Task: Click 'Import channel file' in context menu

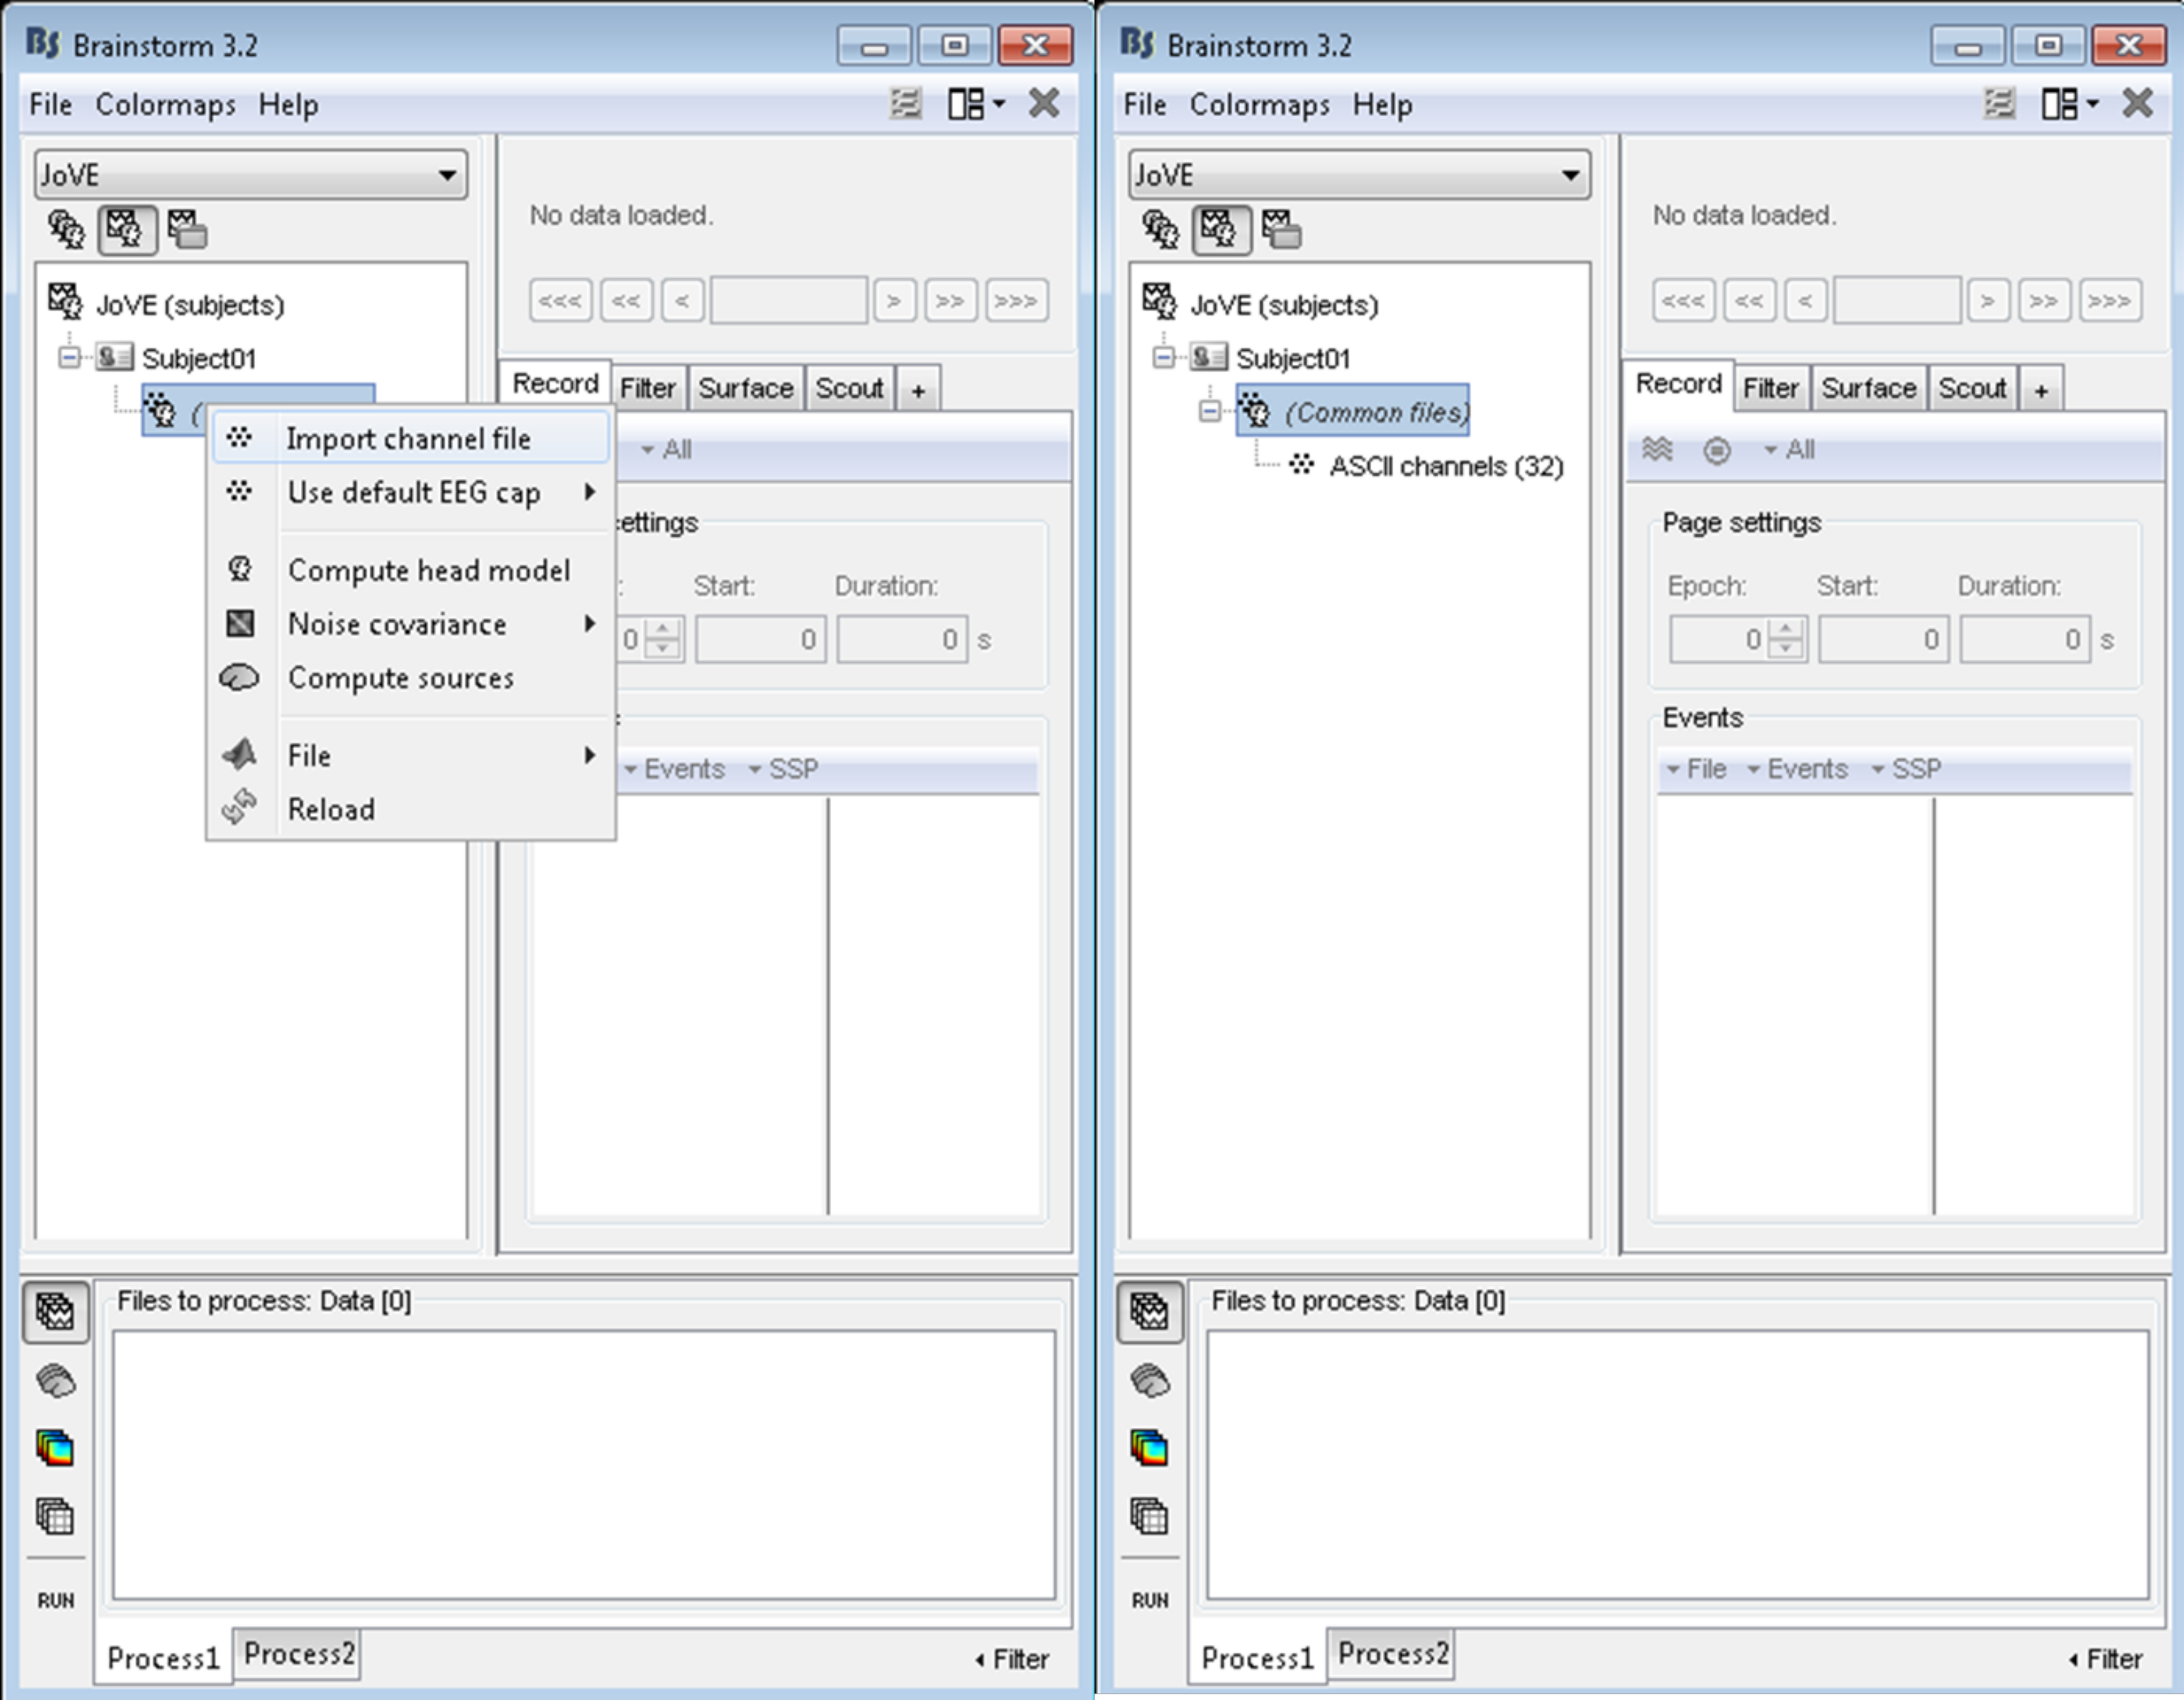Action: coord(408,439)
